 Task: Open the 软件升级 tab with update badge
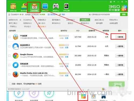point(24,7)
